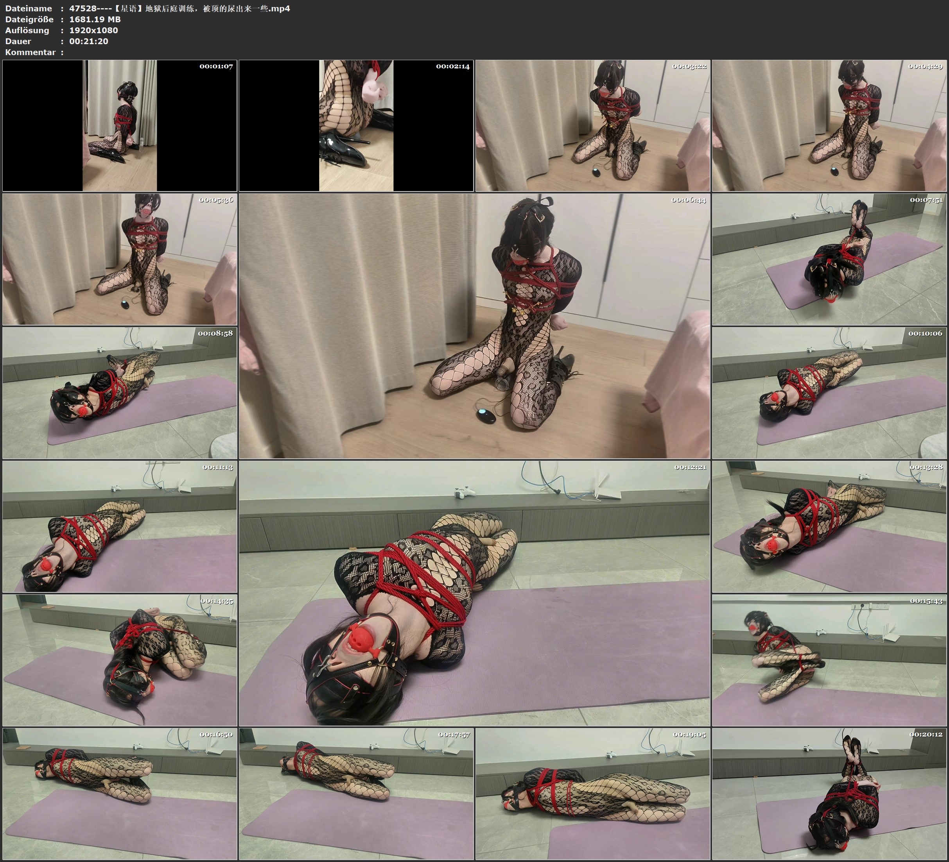The height and width of the screenshot is (862, 949).
Task: Select the thumbnail at 00:02:14
Action: click(x=356, y=125)
